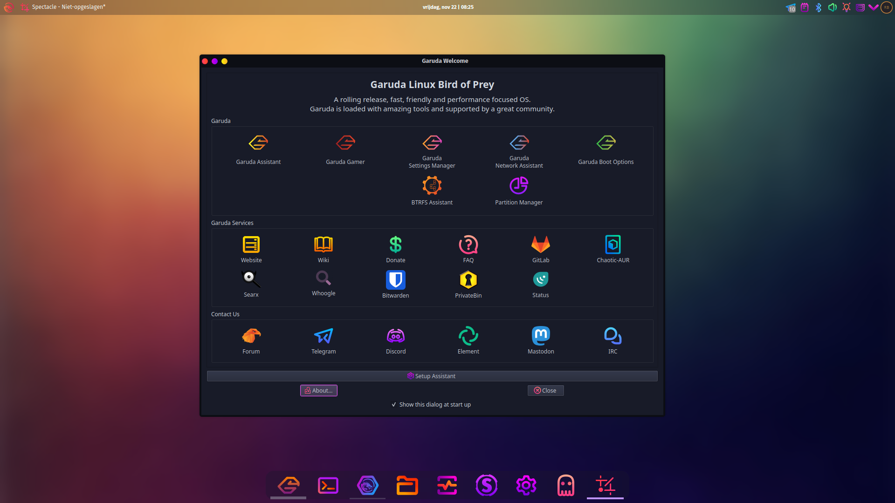
Task: Open the FAQ page
Action: (x=468, y=249)
